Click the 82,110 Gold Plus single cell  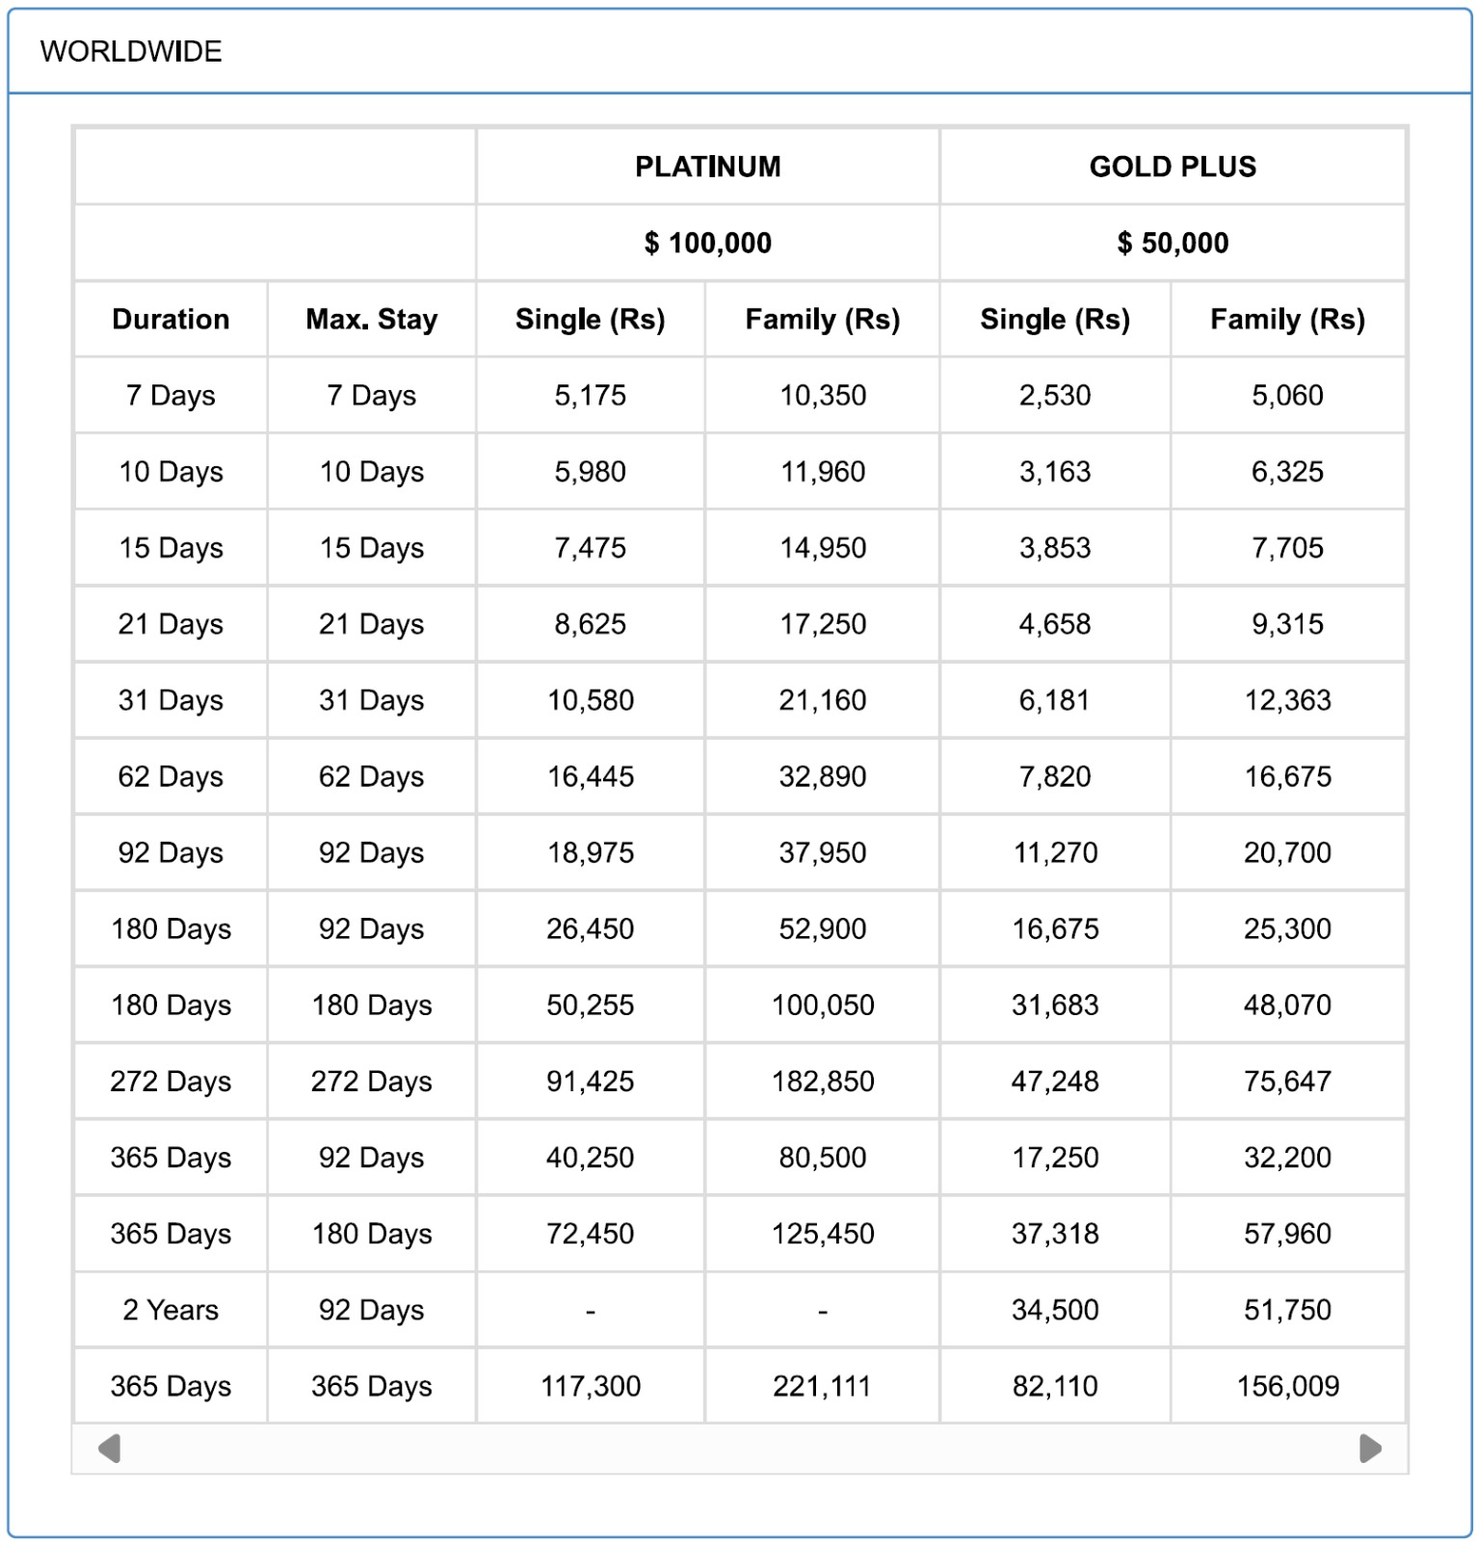pyautogui.click(x=1055, y=1386)
